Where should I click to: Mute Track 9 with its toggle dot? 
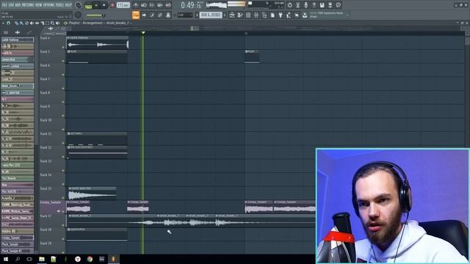coord(63,116)
